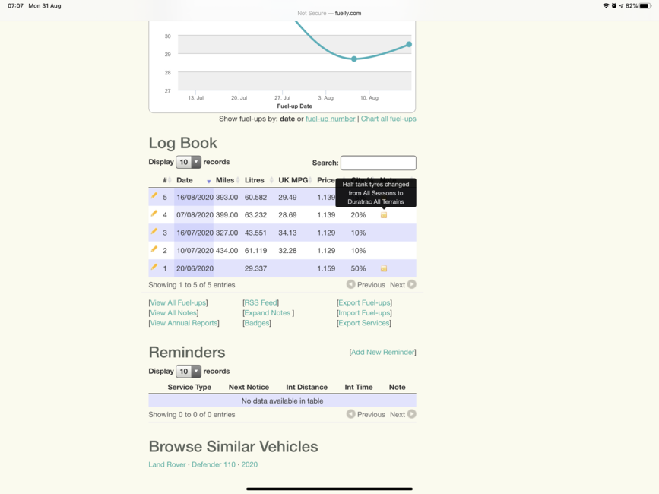Viewport: 659px width, 494px height.
Task: Select miles value 434.00
Action: 227,251
